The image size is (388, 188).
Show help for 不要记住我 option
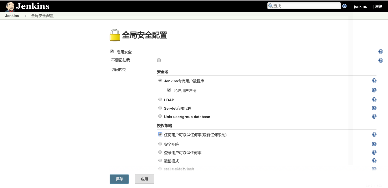380,60
